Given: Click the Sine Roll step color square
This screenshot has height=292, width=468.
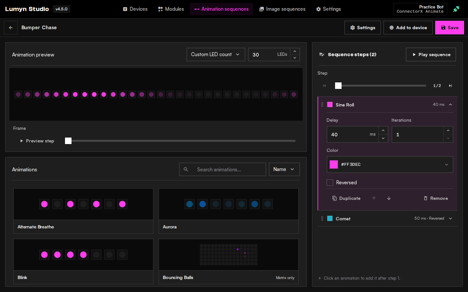Looking at the screenshot, I should [330, 104].
